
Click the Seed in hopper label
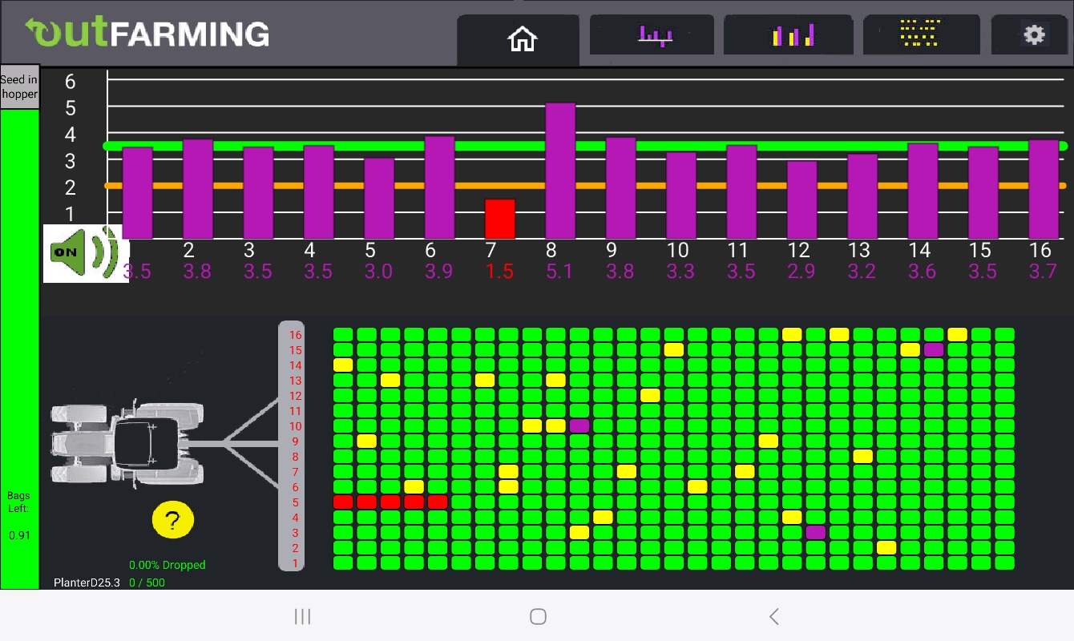pos(19,87)
